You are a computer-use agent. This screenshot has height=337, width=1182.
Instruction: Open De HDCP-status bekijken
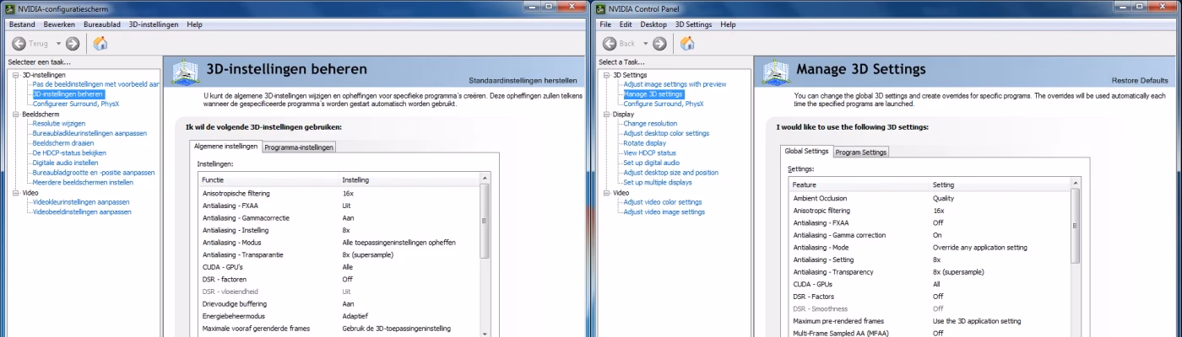[69, 152]
